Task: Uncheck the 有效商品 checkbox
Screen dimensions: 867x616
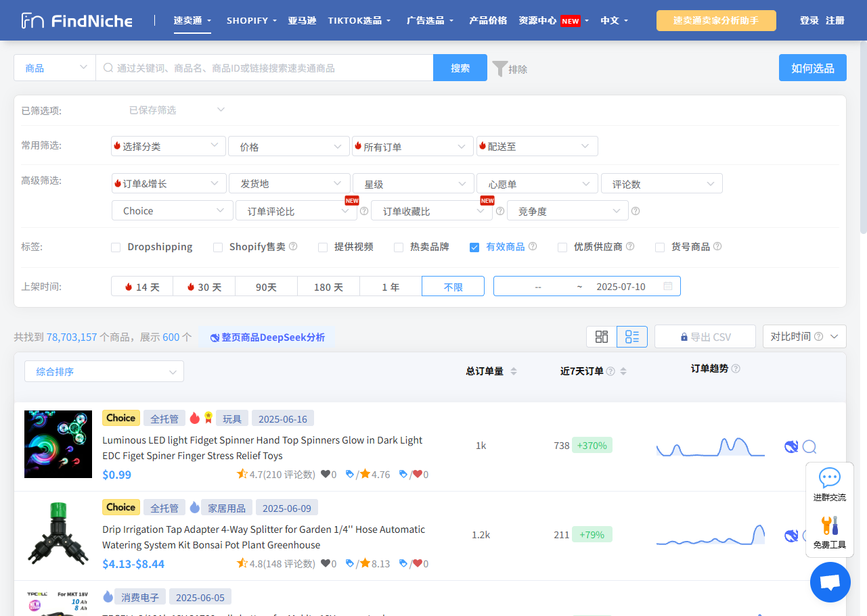Action: tap(474, 247)
